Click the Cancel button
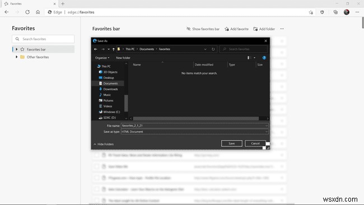This screenshot has height=205, width=364. click(x=255, y=143)
